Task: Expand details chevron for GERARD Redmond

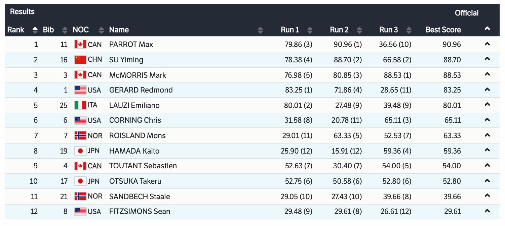Action: (x=487, y=90)
